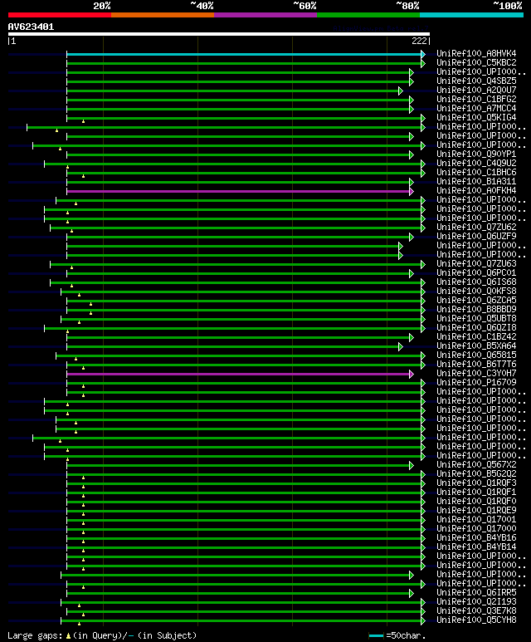Click hit name UniRef100_B1A311
Viewport: 531px width, 642px height.
coord(476,181)
